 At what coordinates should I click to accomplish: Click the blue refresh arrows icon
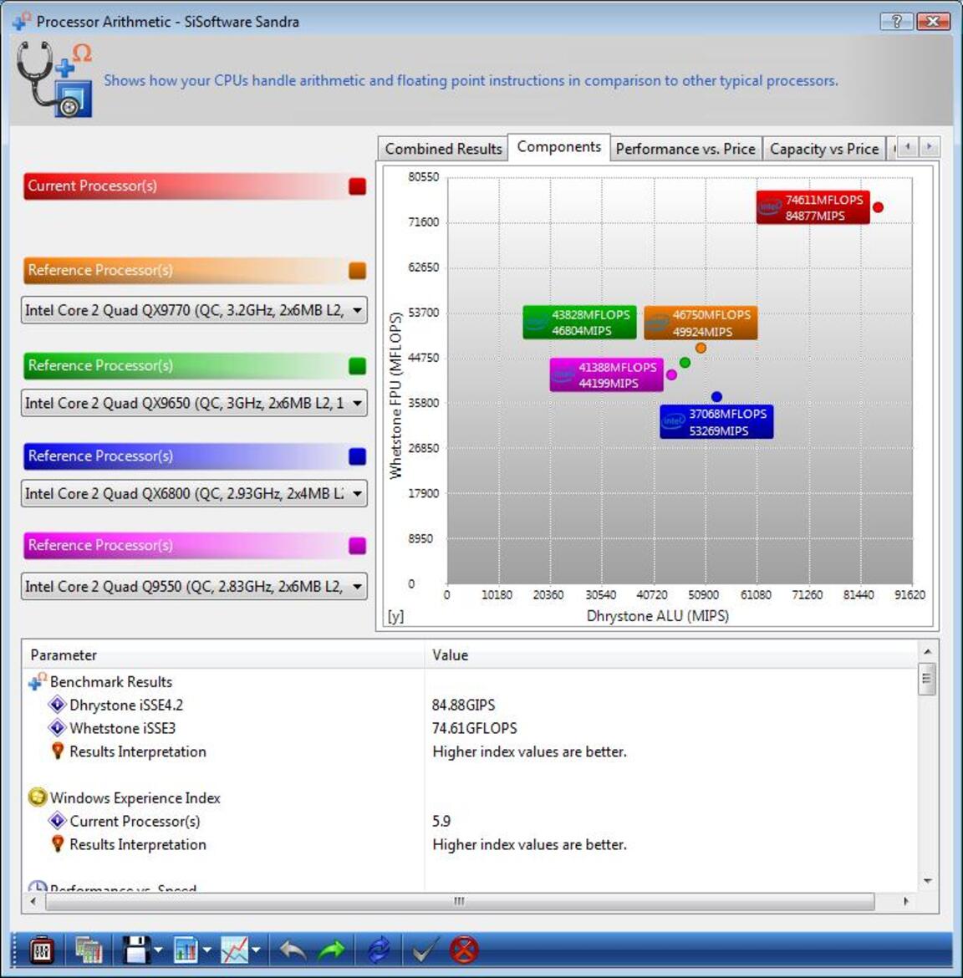[x=379, y=950]
